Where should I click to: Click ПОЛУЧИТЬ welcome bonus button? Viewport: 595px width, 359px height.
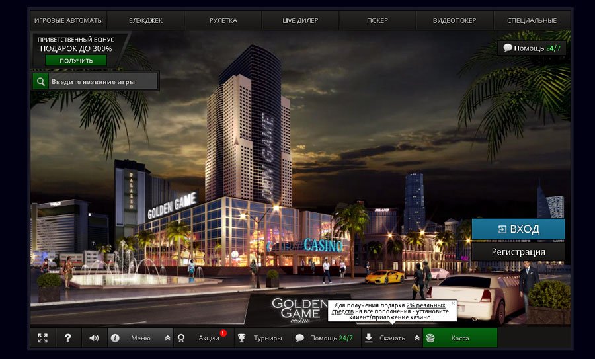pos(75,60)
